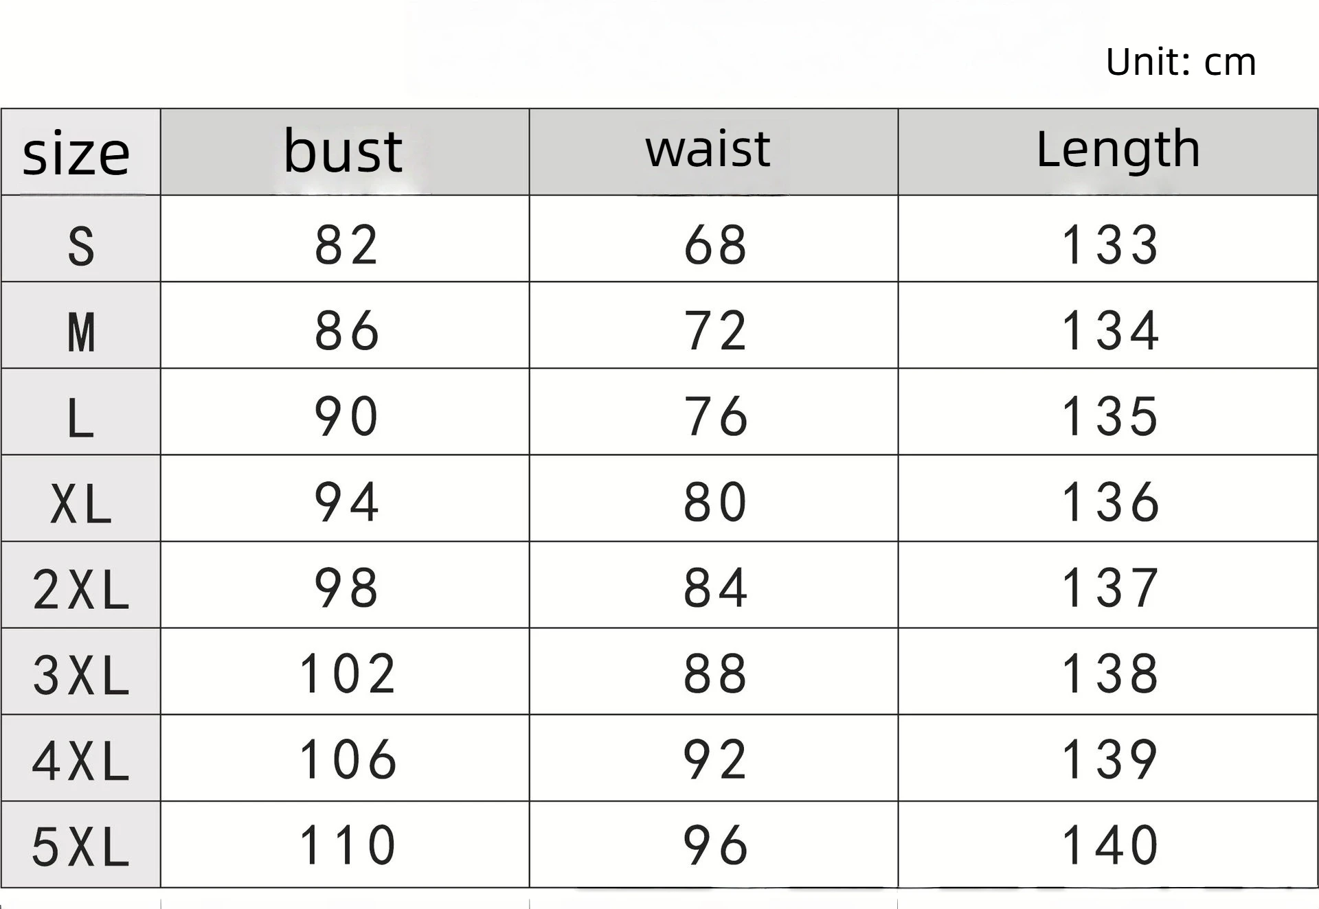Select the 'bust' column header
The width and height of the screenshot is (1319, 909).
coord(343,150)
